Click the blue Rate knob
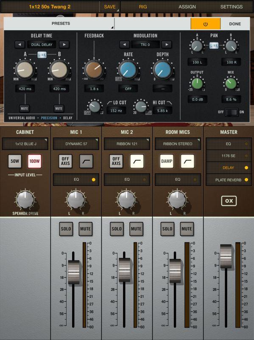This screenshot has width=254, height=340. [128, 69]
